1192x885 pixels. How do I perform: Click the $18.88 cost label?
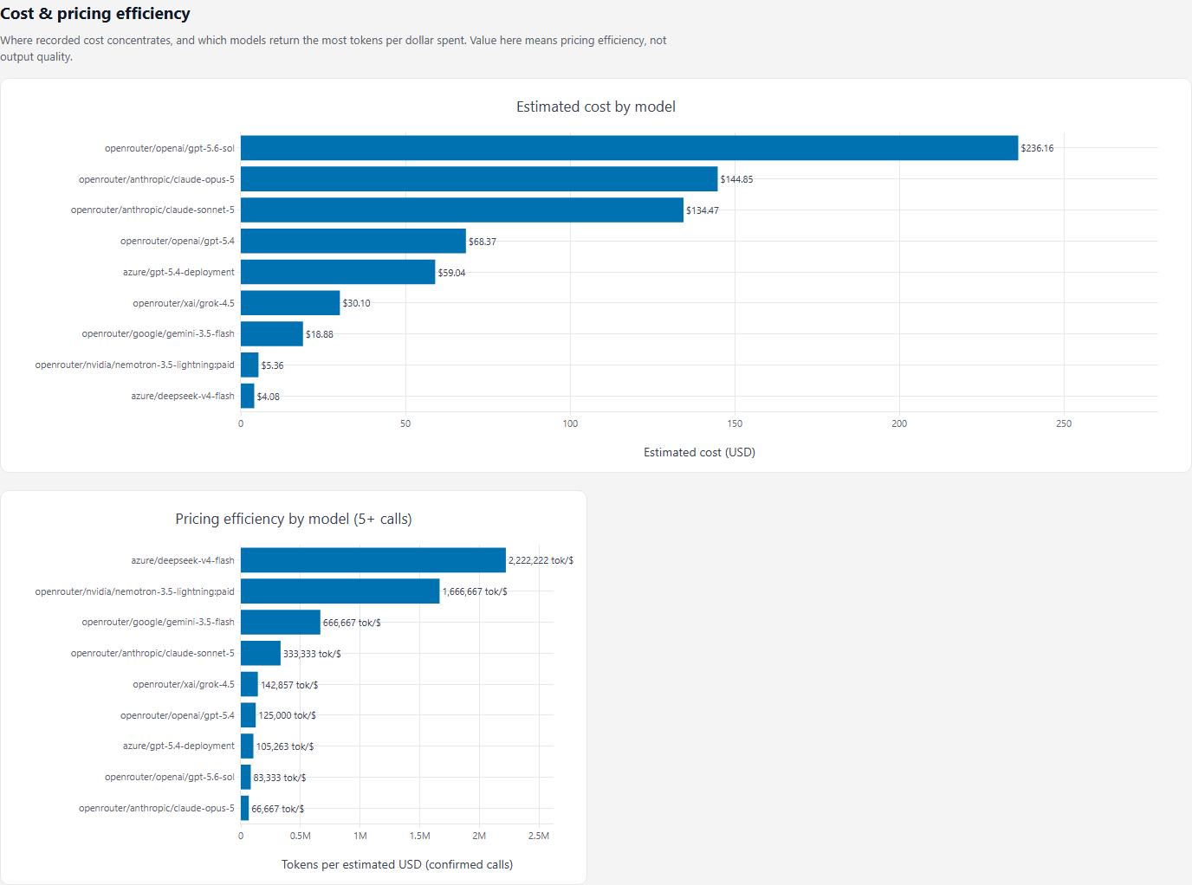coord(320,334)
